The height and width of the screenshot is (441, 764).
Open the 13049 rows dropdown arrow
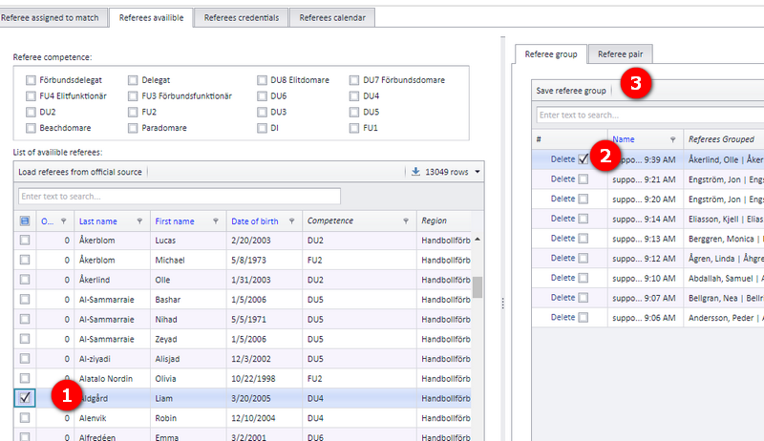(x=477, y=172)
